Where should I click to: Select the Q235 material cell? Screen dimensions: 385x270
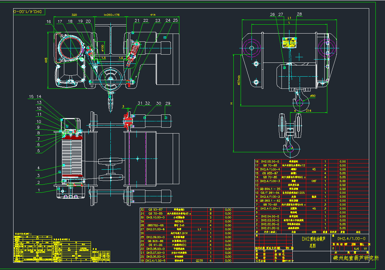pos(199,260)
